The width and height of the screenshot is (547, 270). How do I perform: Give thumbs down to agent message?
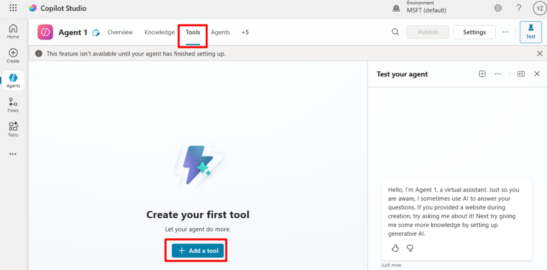[410, 248]
